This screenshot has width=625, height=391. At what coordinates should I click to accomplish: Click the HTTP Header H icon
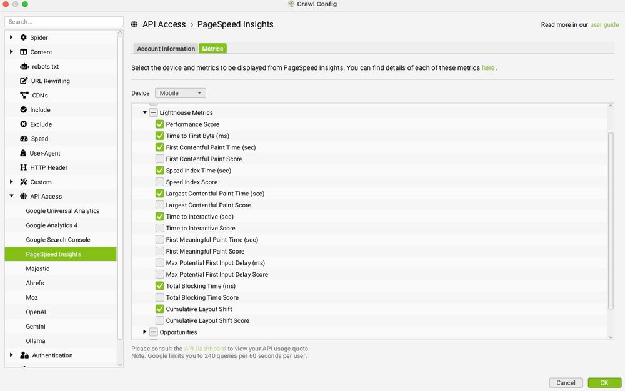pyautogui.click(x=24, y=167)
